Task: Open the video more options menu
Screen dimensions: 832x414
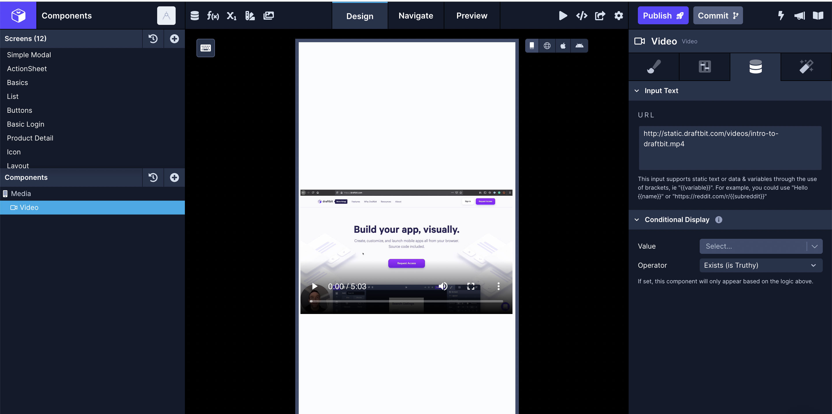Action: [499, 286]
